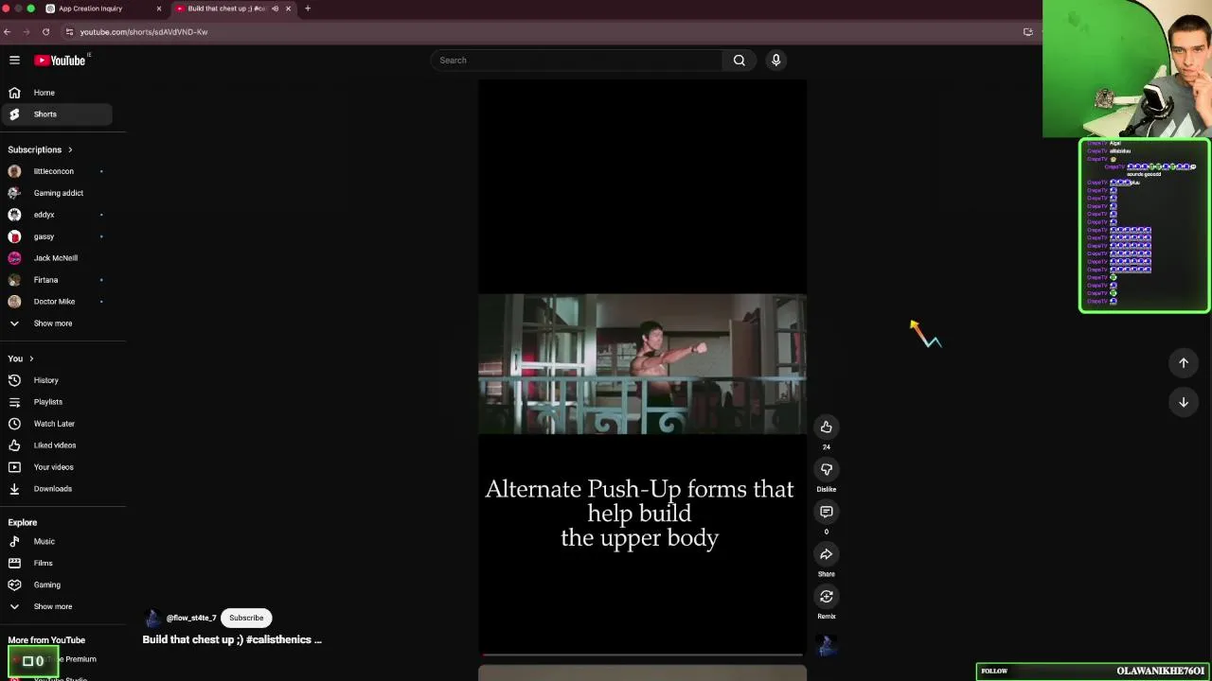Viewport: 1212px width, 681px height.
Task: Click the browser back arrow
Action: click(7, 32)
